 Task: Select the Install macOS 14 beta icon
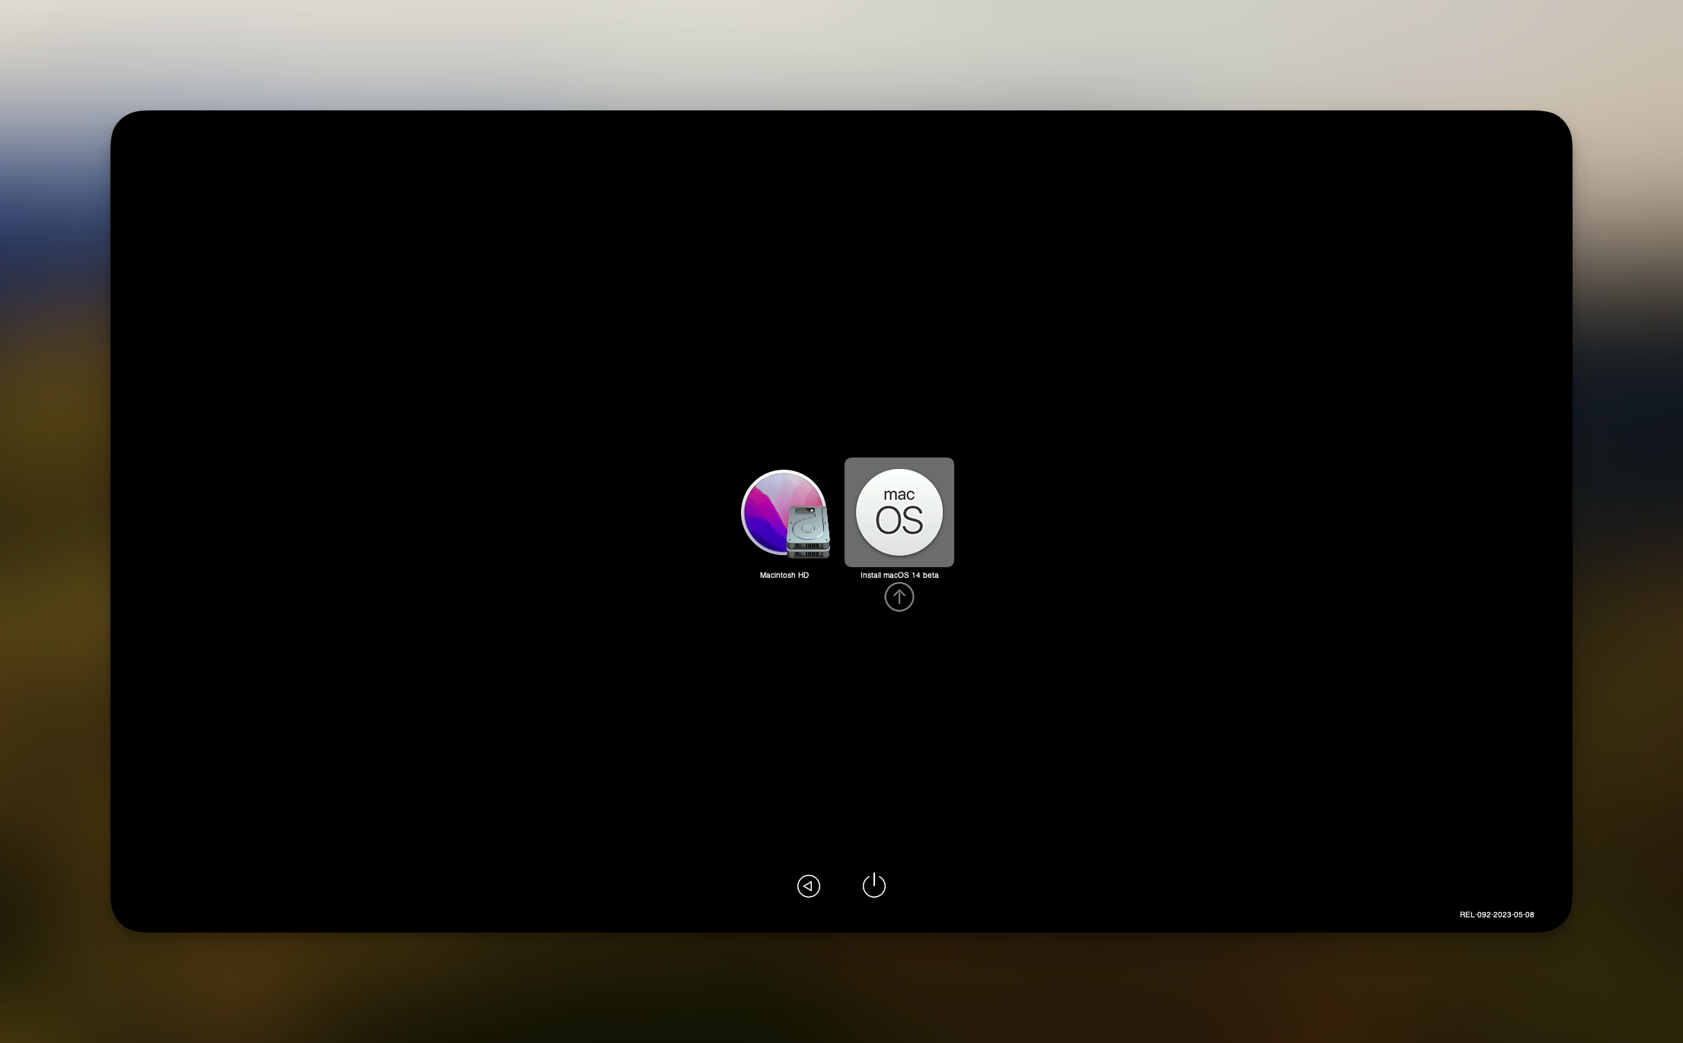899,512
